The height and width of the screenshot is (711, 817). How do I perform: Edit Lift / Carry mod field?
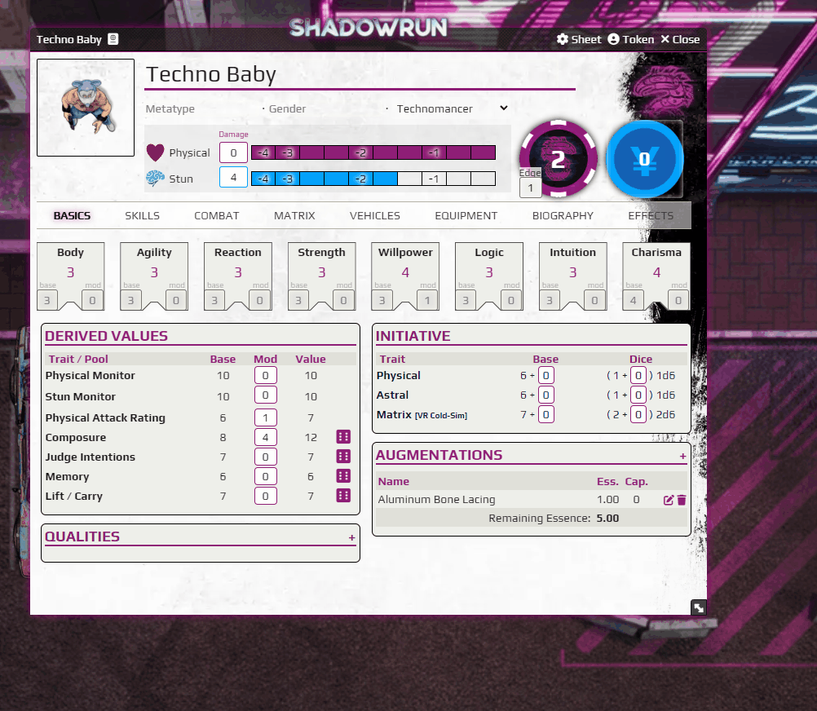coord(265,496)
